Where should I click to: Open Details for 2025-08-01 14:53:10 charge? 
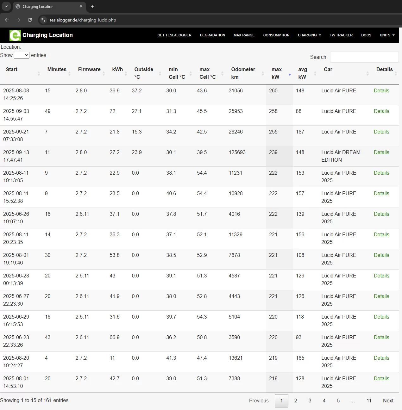pos(381,378)
